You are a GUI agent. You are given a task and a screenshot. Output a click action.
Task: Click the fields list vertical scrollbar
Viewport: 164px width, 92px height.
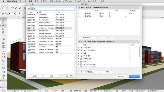139,52
